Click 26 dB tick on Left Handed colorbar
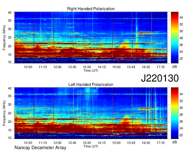Viewport: 186px width, 151px height. coord(181,121)
